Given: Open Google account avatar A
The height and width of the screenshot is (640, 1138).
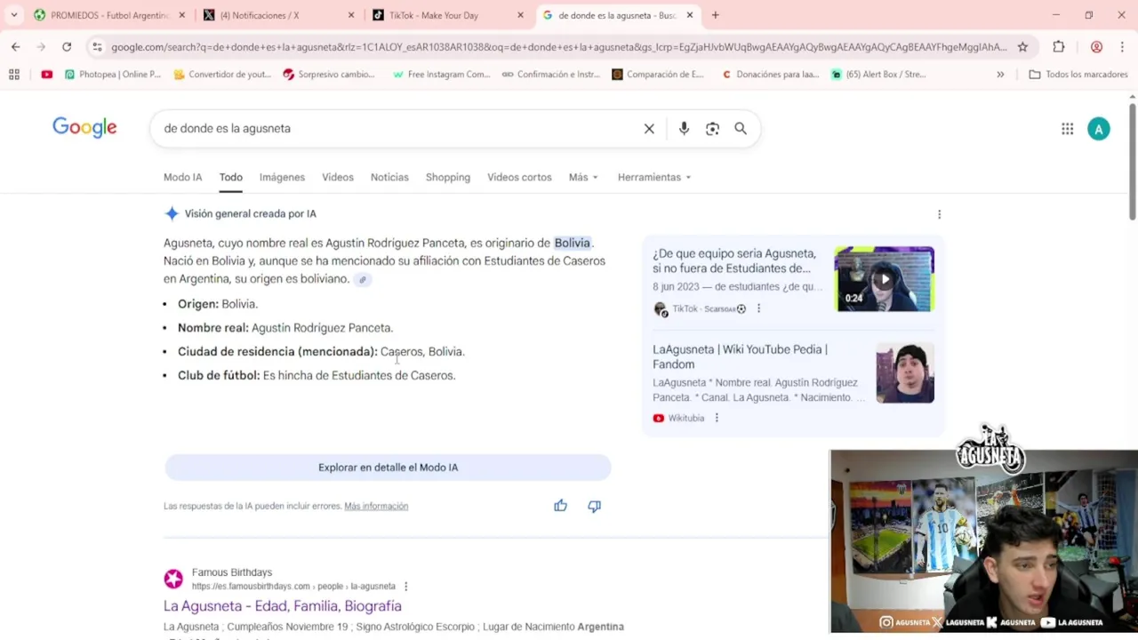Looking at the screenshot, I should click(1099, 129).
